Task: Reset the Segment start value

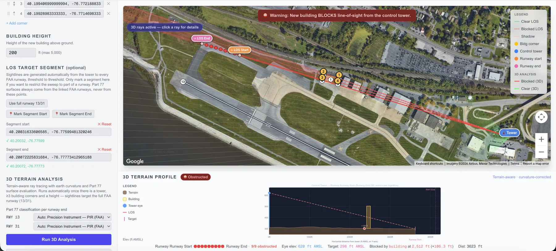Action: [x=104, y=124]
